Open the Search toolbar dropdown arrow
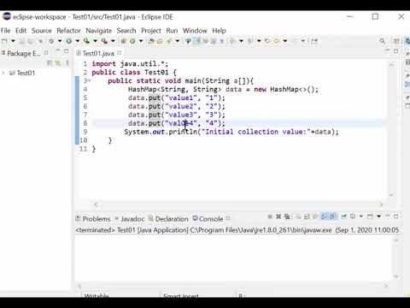 pos(178,41)
